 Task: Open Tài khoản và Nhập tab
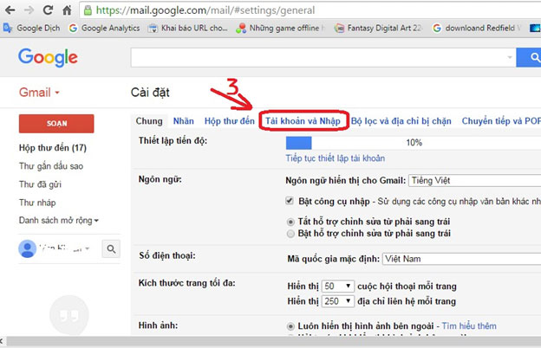[x=303, y=121]
